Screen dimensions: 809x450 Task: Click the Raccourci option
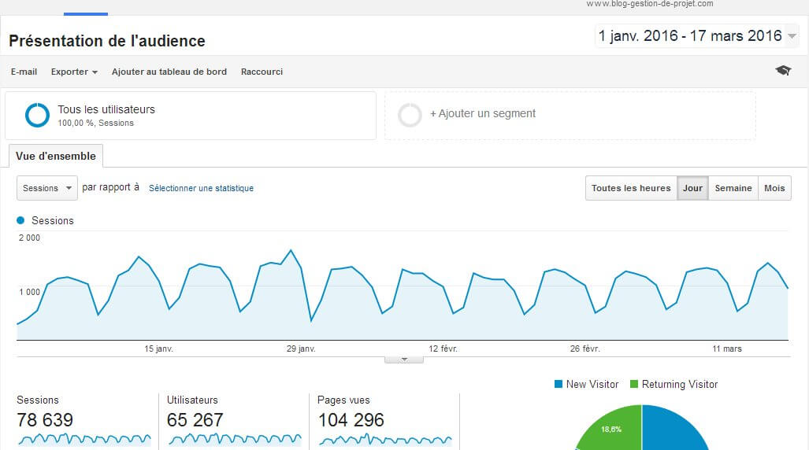[x=262, y=72]
